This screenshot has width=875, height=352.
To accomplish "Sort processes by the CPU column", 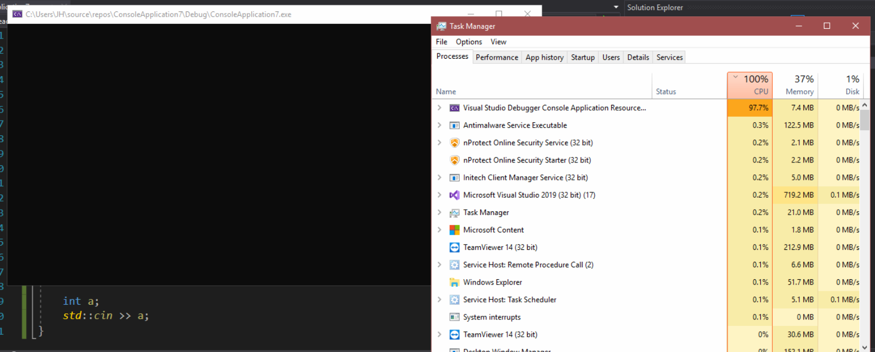I will click(750, 85).
